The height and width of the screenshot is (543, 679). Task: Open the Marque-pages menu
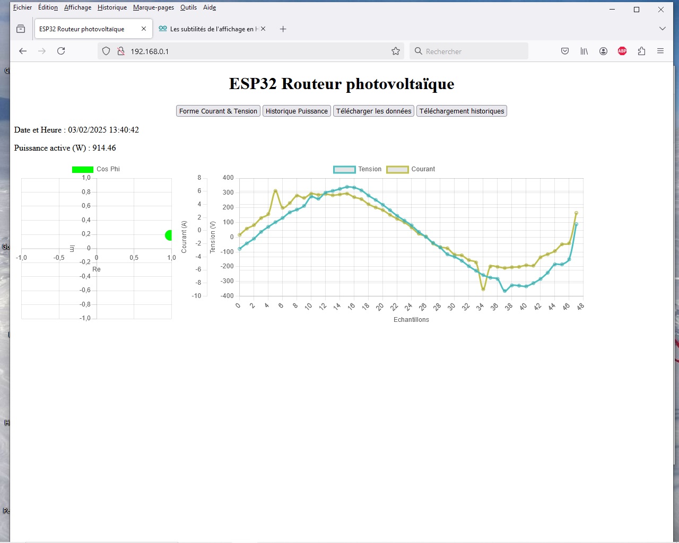click(153, 7)
